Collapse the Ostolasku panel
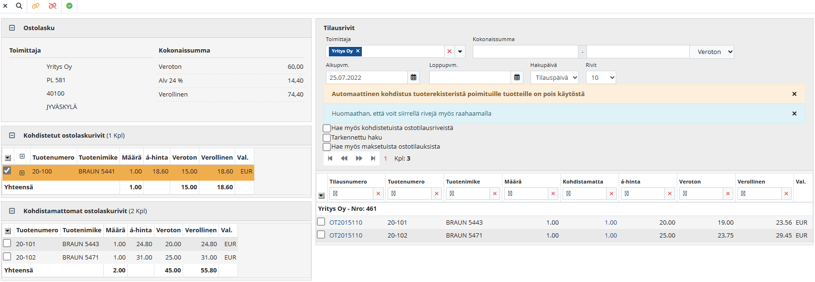 pyautogui.click(x=12, y=28)
